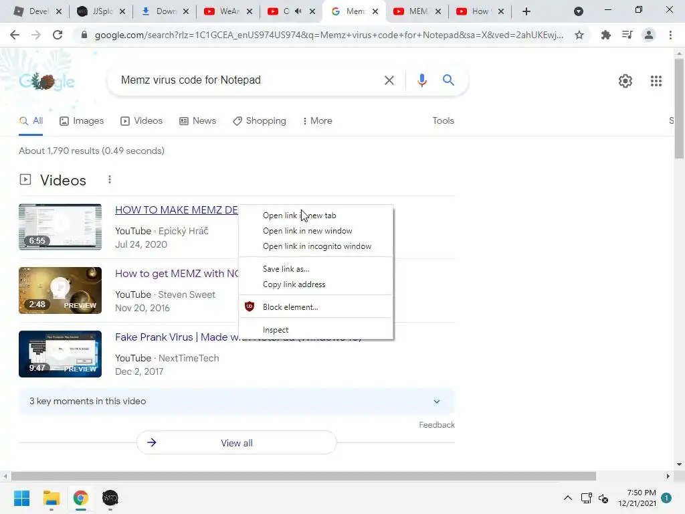Open the Tools search options
Viewport: 685px width, 514px height.
pos(443,120)
